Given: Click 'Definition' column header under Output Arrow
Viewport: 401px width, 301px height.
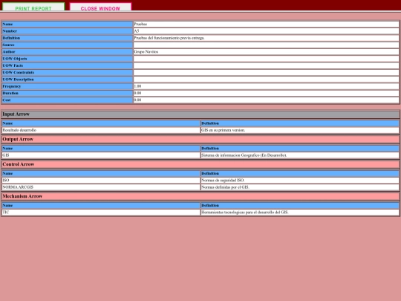Looking at the screenshot, I should (x=300, y=149).
